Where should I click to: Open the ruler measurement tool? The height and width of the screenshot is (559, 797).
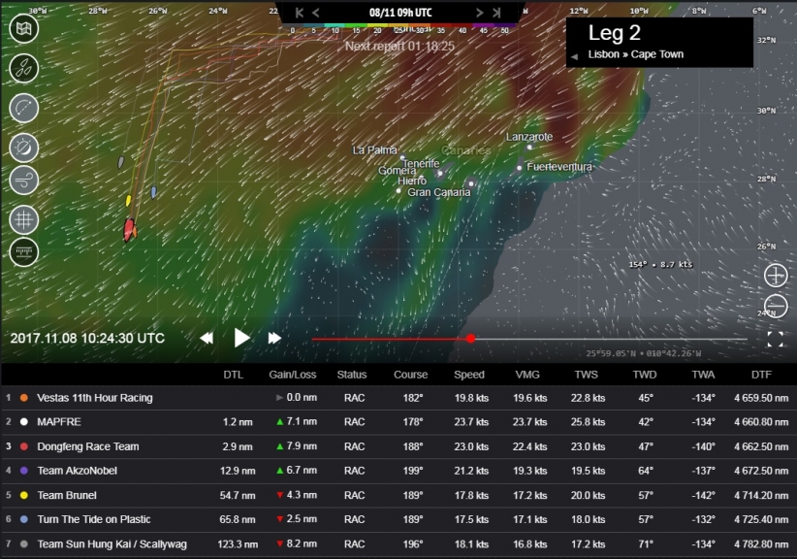(x=23, y=251)
